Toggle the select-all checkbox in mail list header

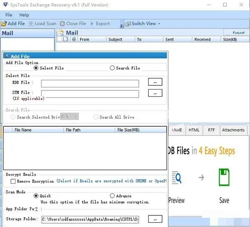pos(60,39)
